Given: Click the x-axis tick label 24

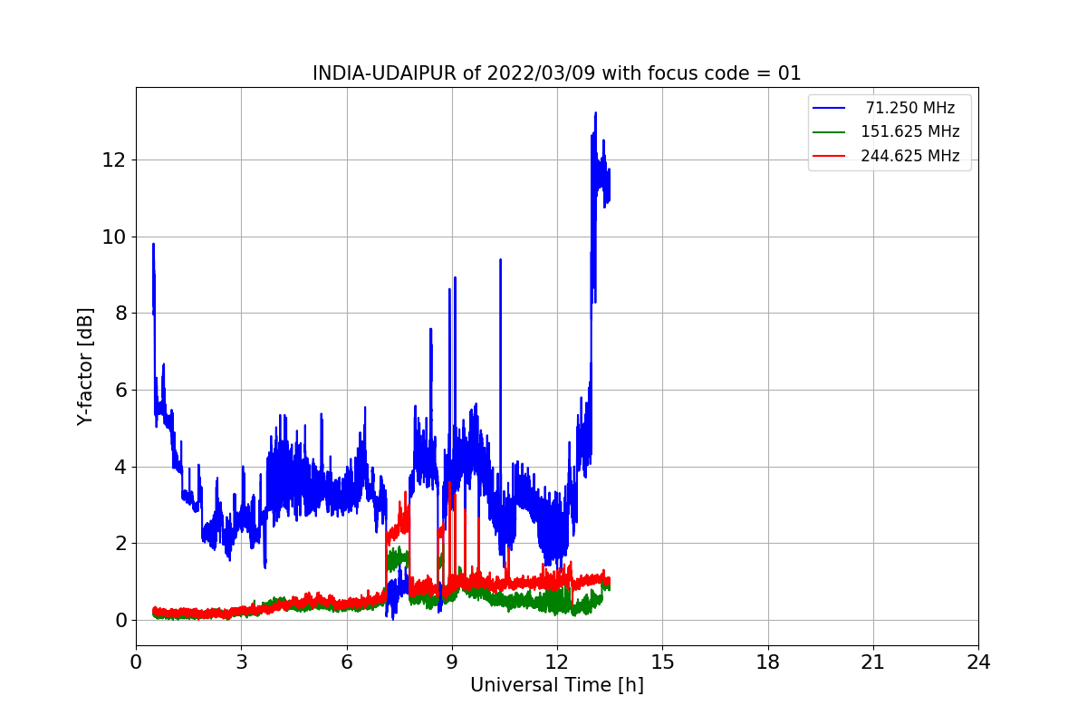Looking at the screenshot, I should (x=978, y=662).
